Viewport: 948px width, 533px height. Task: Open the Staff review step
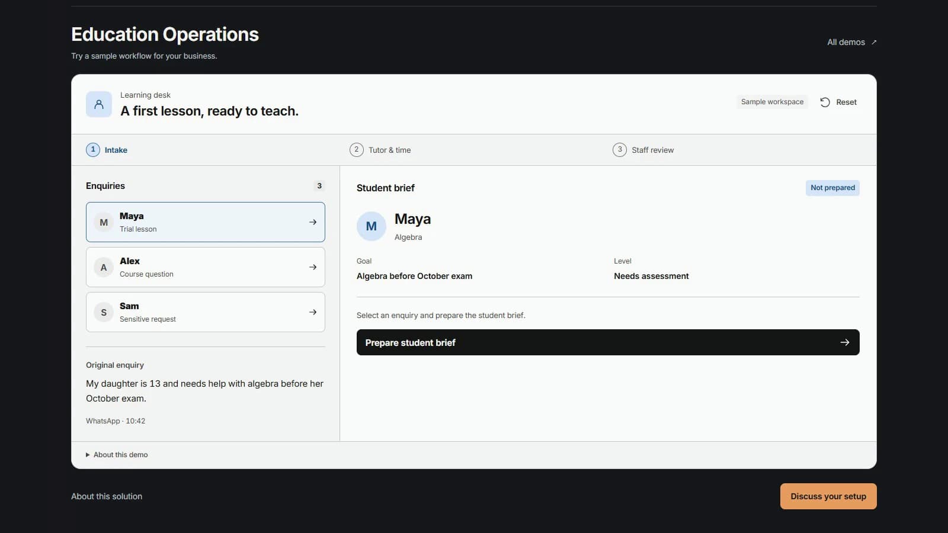pyautogui.click(x=643, y=150)
